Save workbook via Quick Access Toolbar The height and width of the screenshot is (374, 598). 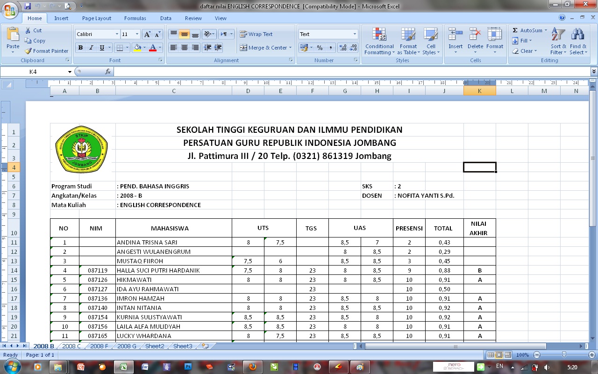(27, 6)
